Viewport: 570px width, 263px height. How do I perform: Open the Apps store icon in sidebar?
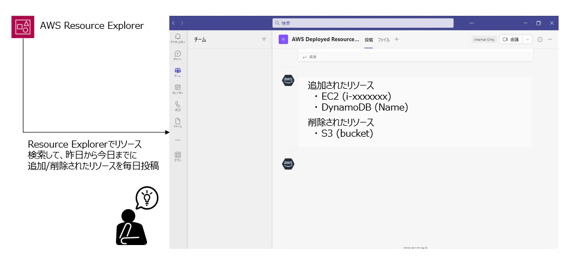[x=178, y=156]
